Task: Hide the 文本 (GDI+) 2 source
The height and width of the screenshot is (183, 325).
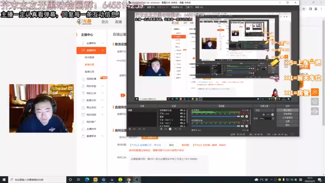Action: tap(181, 120)
